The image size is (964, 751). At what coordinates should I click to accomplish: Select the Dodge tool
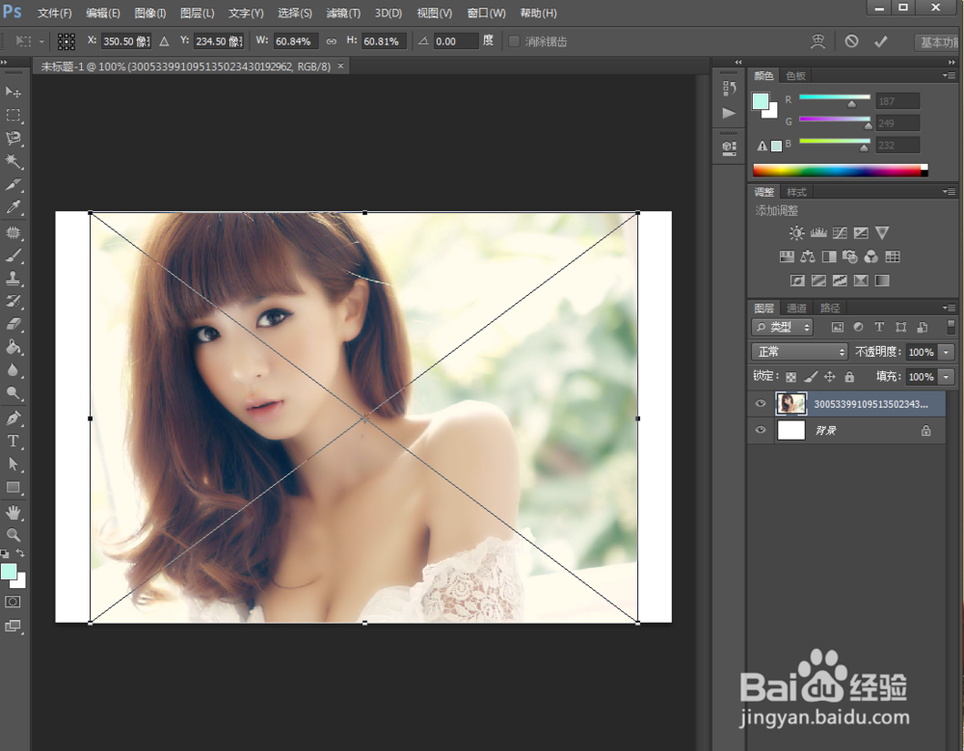click(x=13, y=393)
